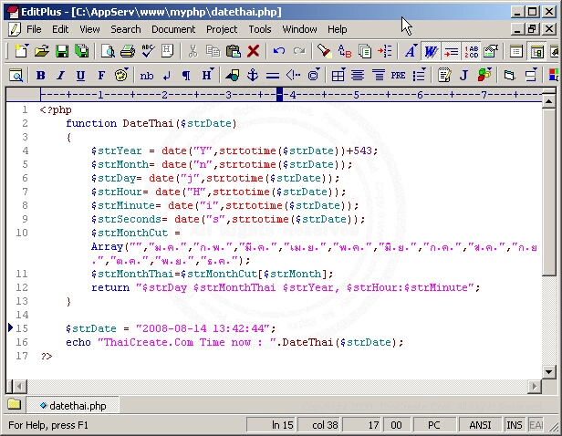Click the Save file icon
The height and width of the screenshot is (436, 562).
pyautogui.click(x=61, y=51)
